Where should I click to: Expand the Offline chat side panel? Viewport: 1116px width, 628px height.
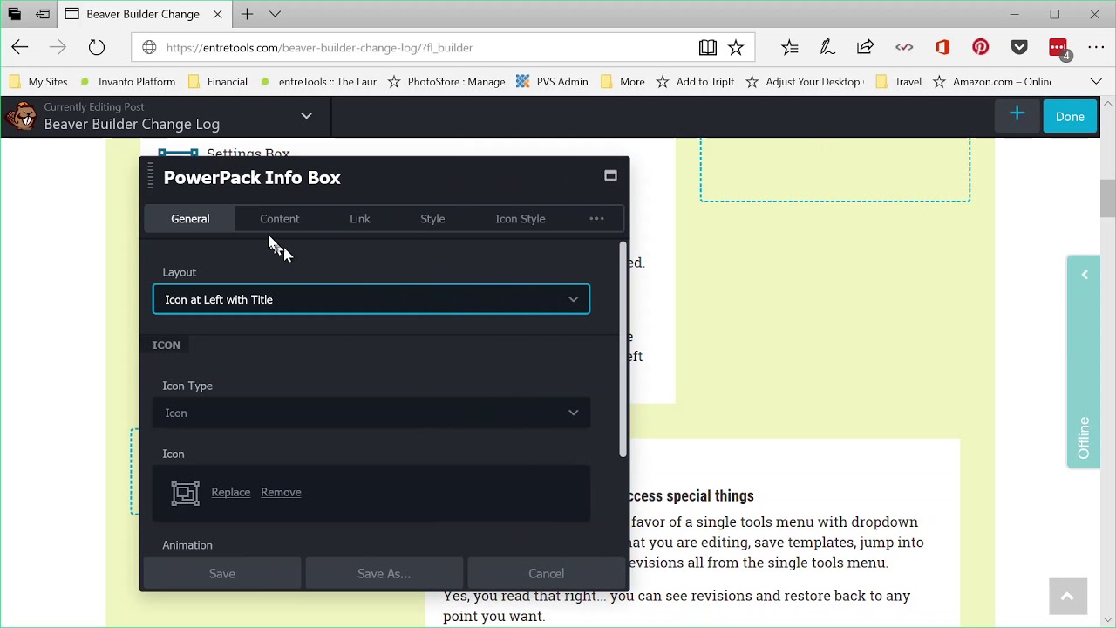tap(1084, 362)
